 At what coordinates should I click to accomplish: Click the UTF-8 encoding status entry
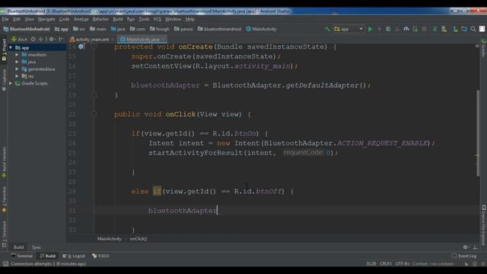(403, 264)
